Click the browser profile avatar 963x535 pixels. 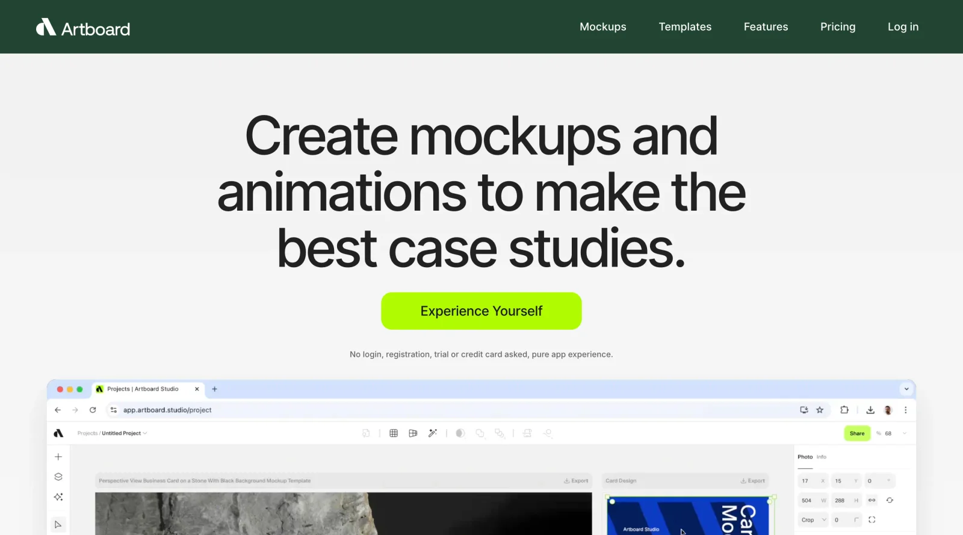pyautogui.click(x=888, y=410)
